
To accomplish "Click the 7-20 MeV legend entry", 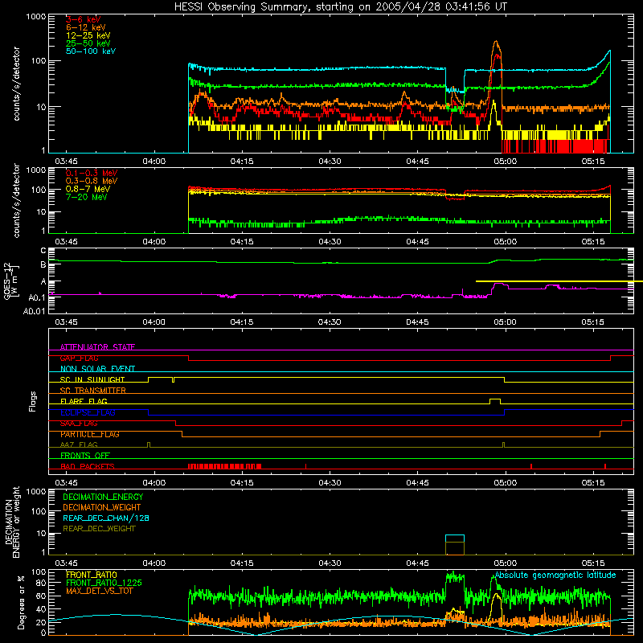I will 86,197.
